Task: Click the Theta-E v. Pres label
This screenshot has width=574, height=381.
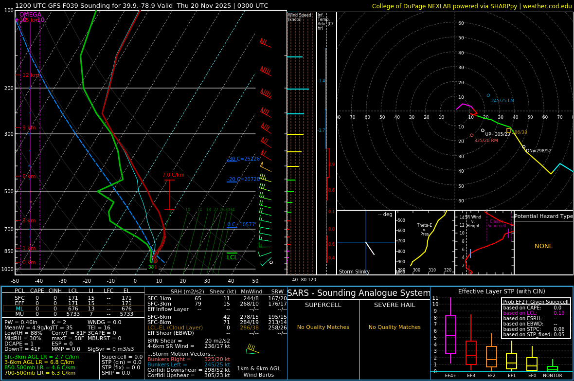Action: point(424,229)
